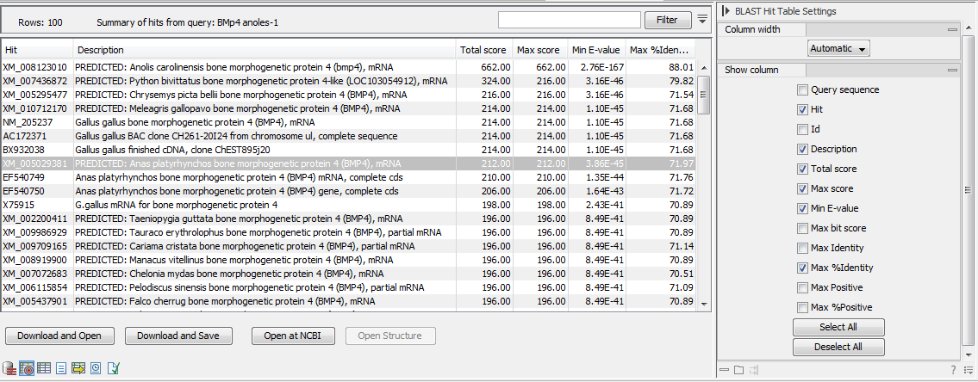Open the filter options menu beside Filter button
Viewport: 978px width, 382px height.
702,19
